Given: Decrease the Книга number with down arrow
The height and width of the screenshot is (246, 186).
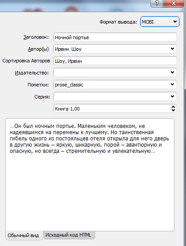Looking at the screenshot, I should point(173,110).
